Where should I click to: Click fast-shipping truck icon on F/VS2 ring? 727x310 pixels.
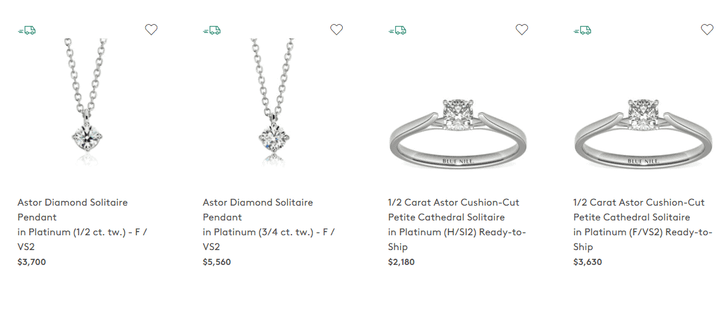[x=582, y=30]
